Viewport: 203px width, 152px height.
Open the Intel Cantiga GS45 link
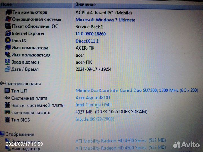point(93,105)
